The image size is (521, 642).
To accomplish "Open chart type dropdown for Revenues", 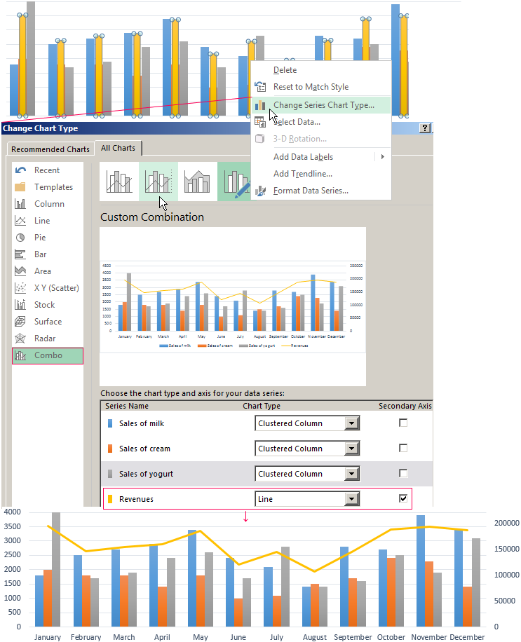I will pyautogui.click(x=352, y=499).
